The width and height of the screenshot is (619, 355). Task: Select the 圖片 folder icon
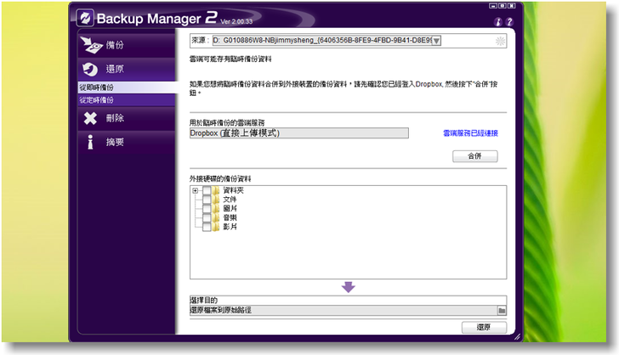(x=216, y=209)
